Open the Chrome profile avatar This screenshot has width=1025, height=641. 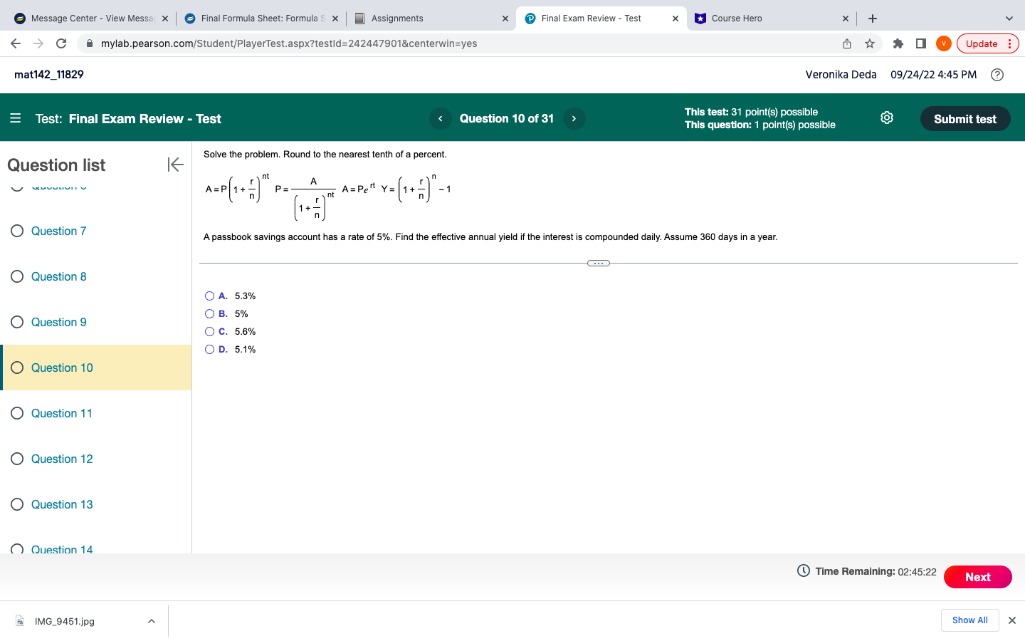coord(944,43)
